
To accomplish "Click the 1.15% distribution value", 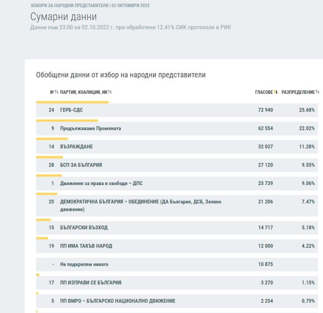I will coord(308,282).
